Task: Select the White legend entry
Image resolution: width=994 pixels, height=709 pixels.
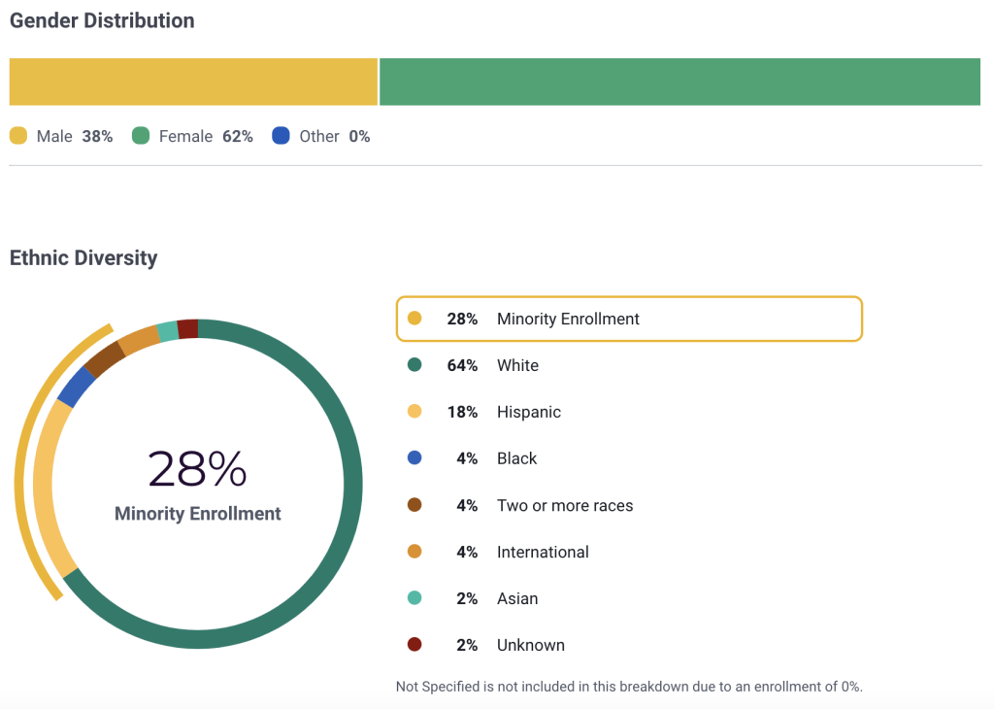Action: click(629, 365)
